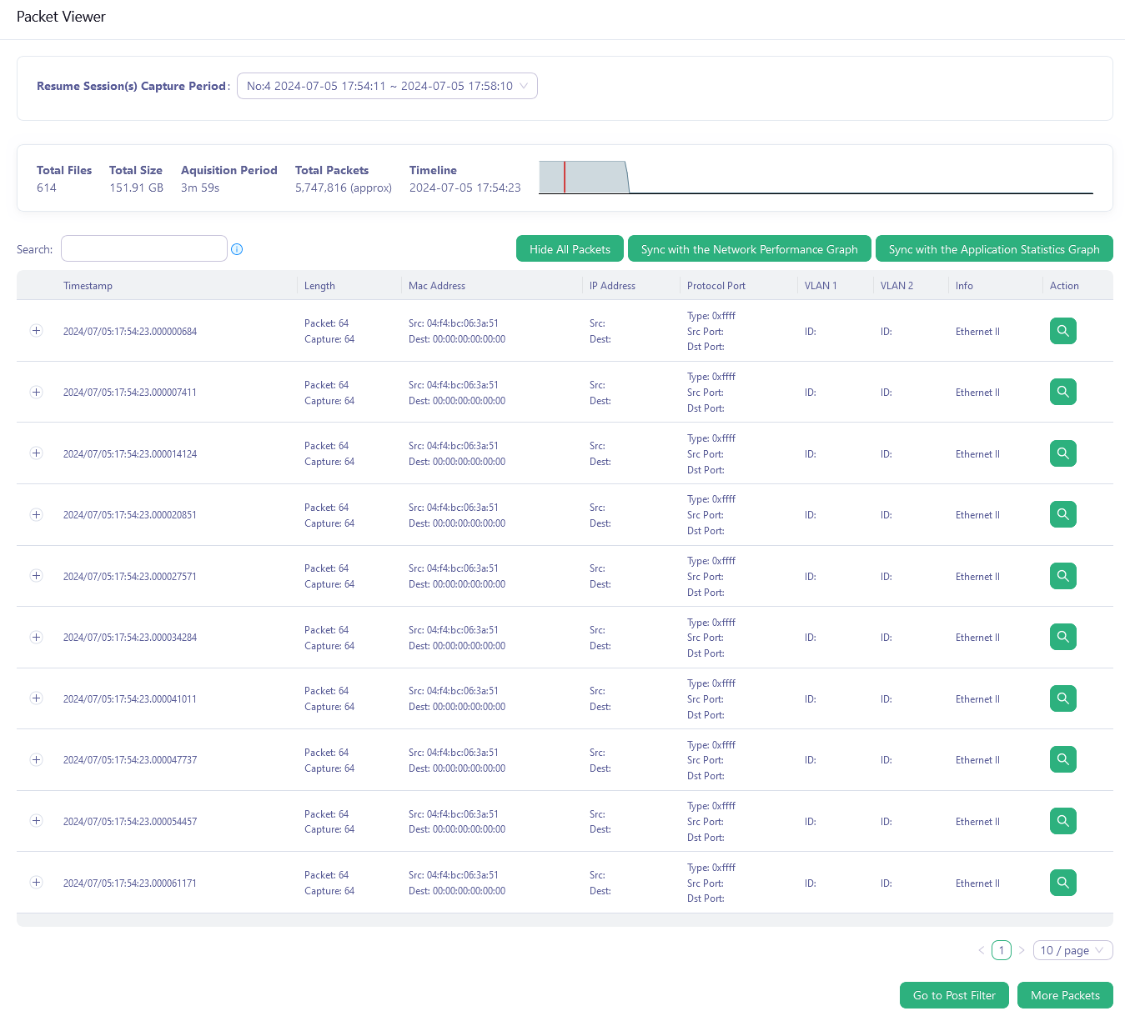
Task: Click Sync with the Application Statistics Graph
Action: click(x=994, y=249)
